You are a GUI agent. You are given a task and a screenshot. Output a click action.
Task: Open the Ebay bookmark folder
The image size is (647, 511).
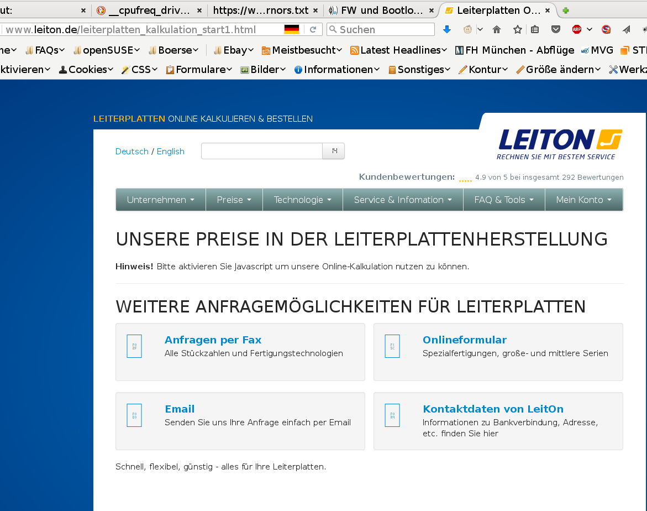(x=234, y=50)
